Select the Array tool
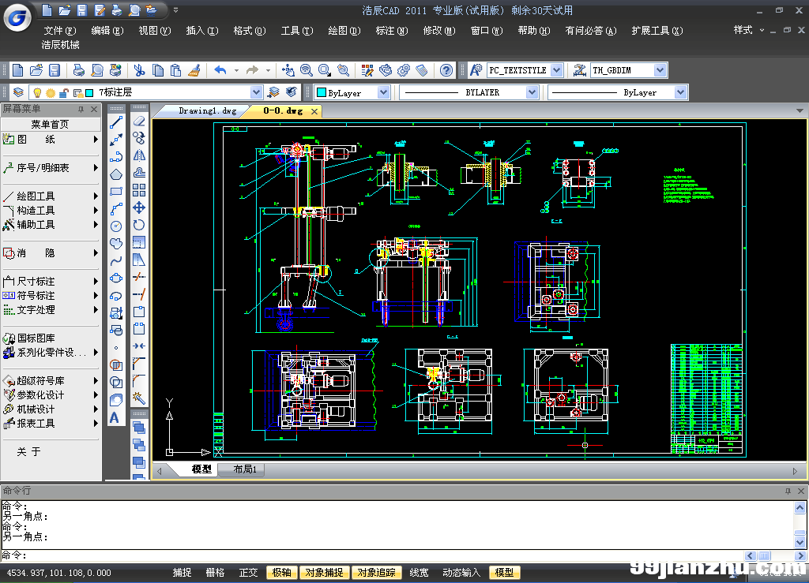This screenshot has width=809, height=583. point(139,190)
